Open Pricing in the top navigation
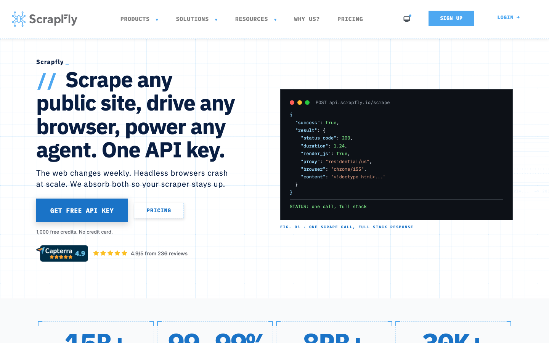The height and width of the screenshot is (343, 549). [350, 19]
